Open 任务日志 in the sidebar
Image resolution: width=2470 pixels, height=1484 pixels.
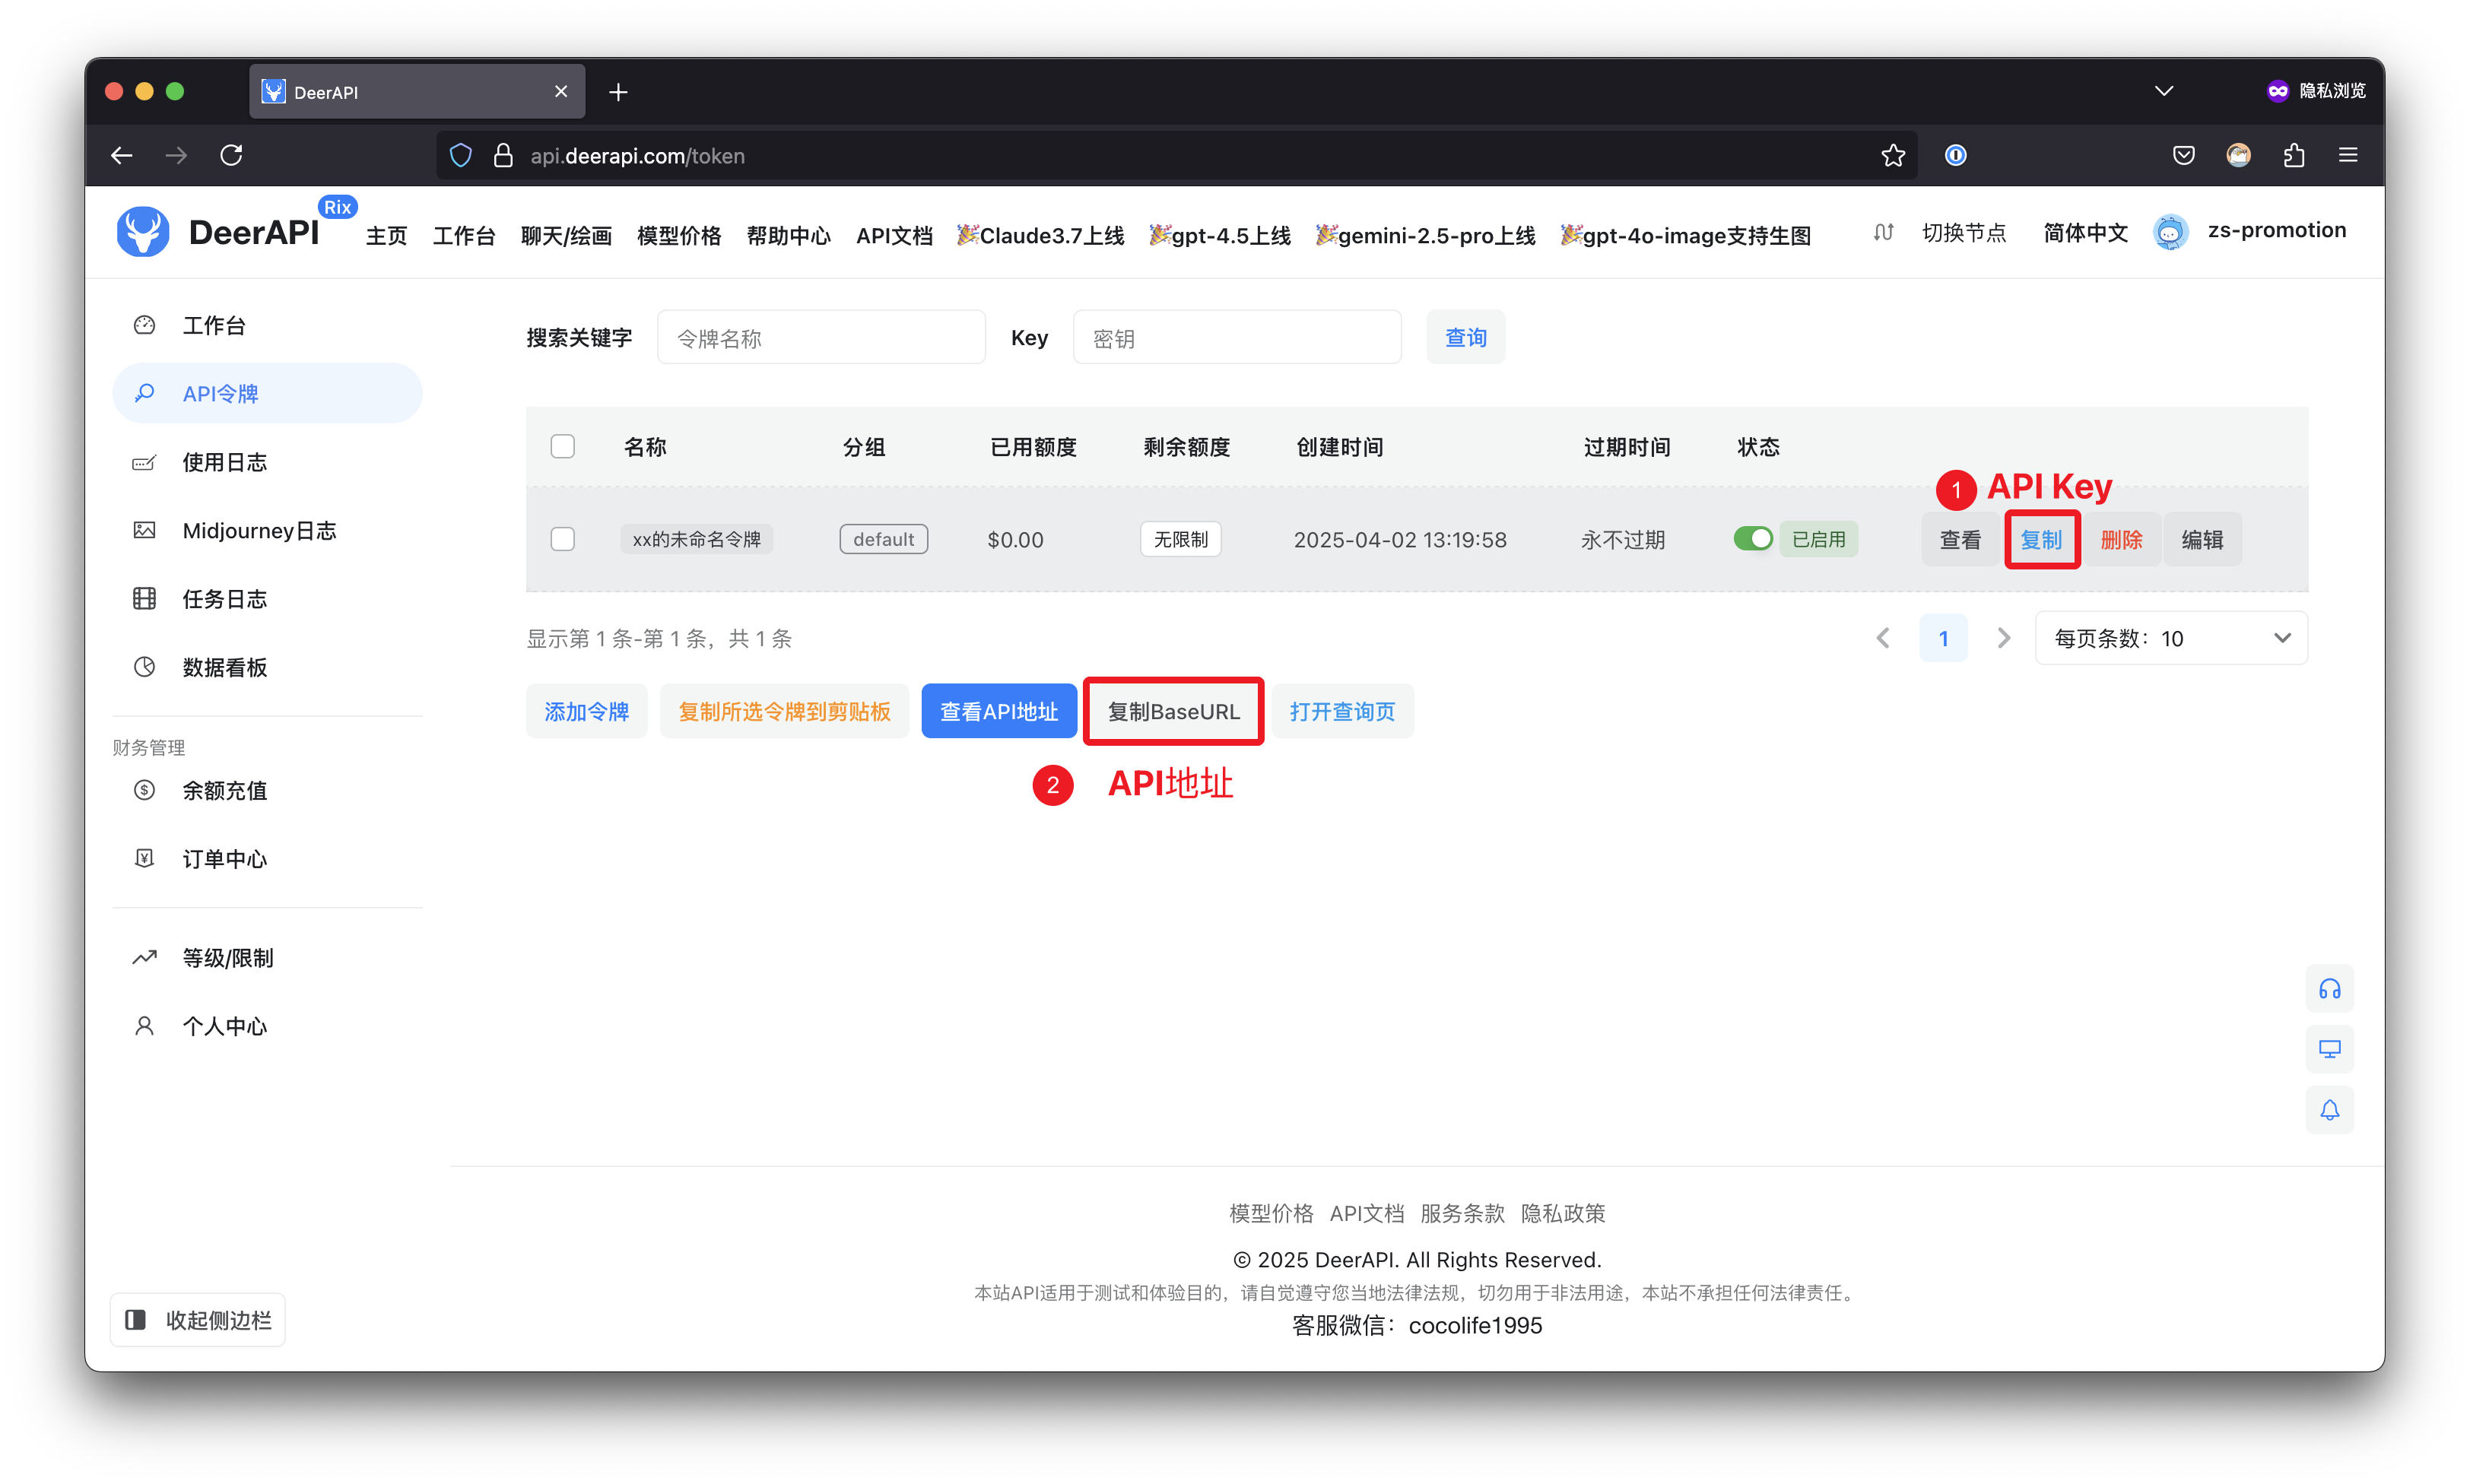267,599
